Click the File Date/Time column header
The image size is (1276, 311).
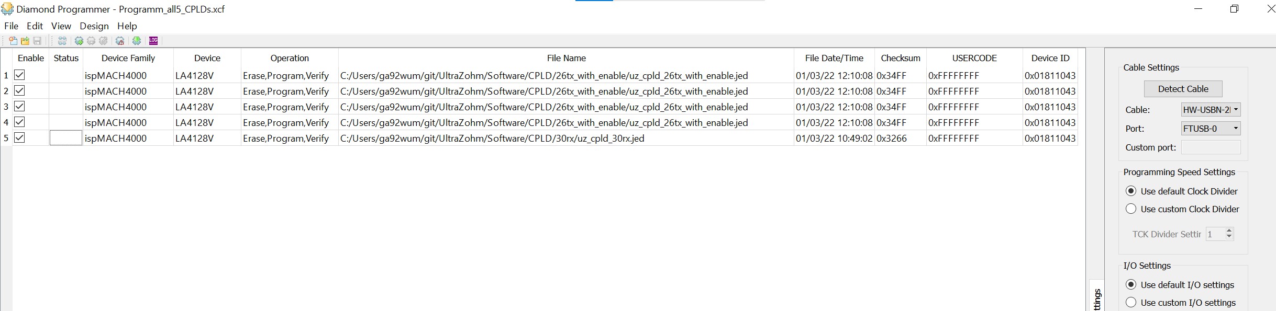point(834,58)
